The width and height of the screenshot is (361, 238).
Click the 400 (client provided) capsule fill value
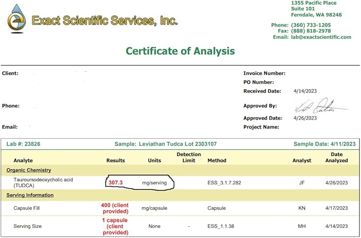tap(115, 208)
